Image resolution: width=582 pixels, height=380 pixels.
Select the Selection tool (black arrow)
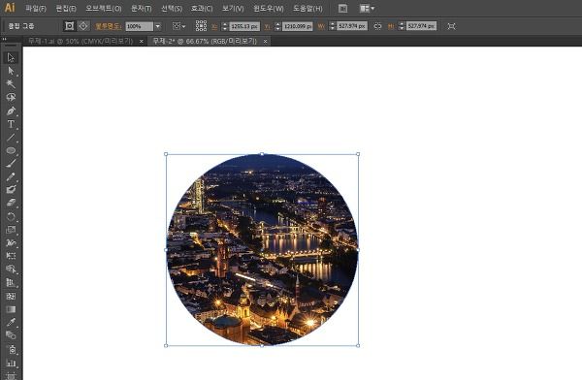click(11, 57)
